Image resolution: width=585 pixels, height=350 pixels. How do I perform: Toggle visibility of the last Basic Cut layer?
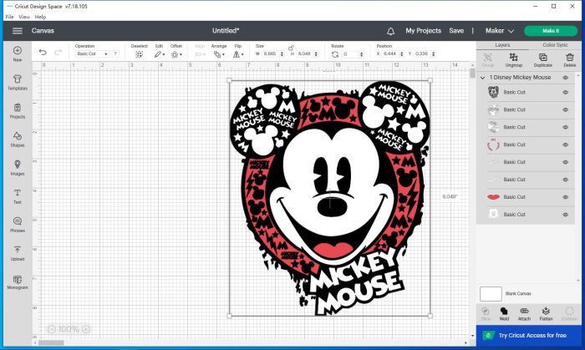pyautogui.click(x=566, y=215)
